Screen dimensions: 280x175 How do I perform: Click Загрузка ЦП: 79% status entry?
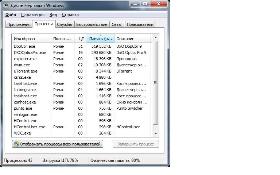[61, 160]
